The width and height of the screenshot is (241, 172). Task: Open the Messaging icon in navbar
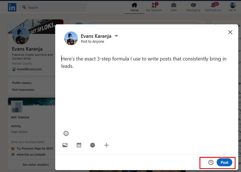193,7
